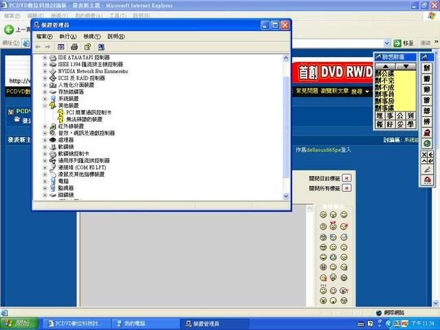Expand the IEEE 1394 匯流排主機控制器 node
440x330 pixels.
(45, 64)
